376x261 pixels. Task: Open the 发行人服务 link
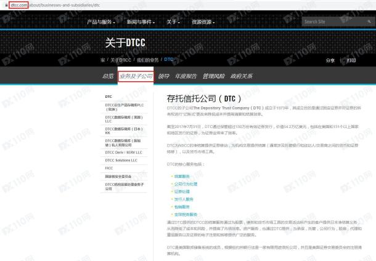coord(184,199)
